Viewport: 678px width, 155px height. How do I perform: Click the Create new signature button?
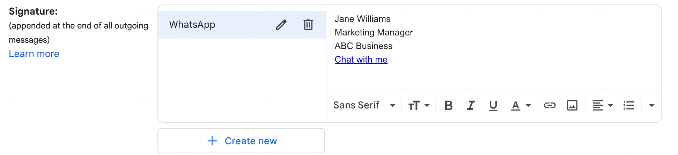coord(241,141)
